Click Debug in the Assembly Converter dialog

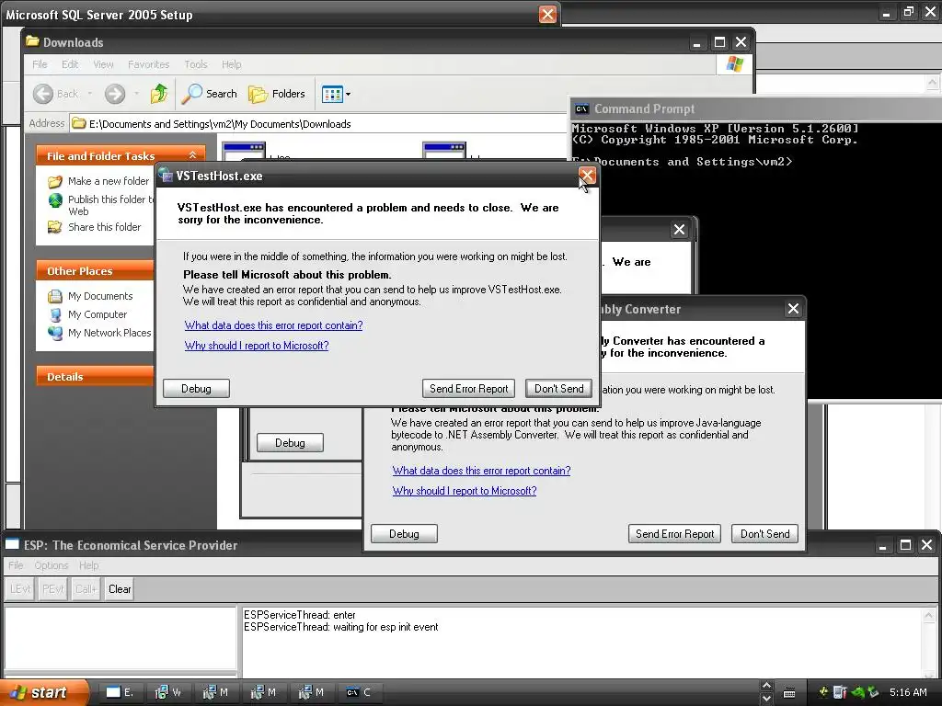coord(404,534)
